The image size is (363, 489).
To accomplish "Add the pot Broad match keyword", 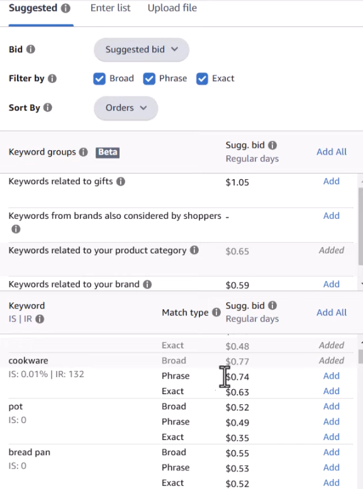I will [x=331, y=407].
